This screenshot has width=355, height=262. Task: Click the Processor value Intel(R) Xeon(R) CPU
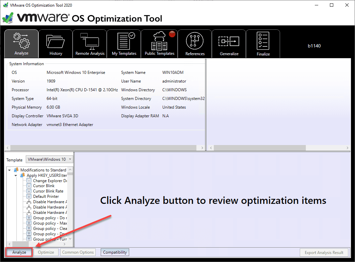pos(82,90)
